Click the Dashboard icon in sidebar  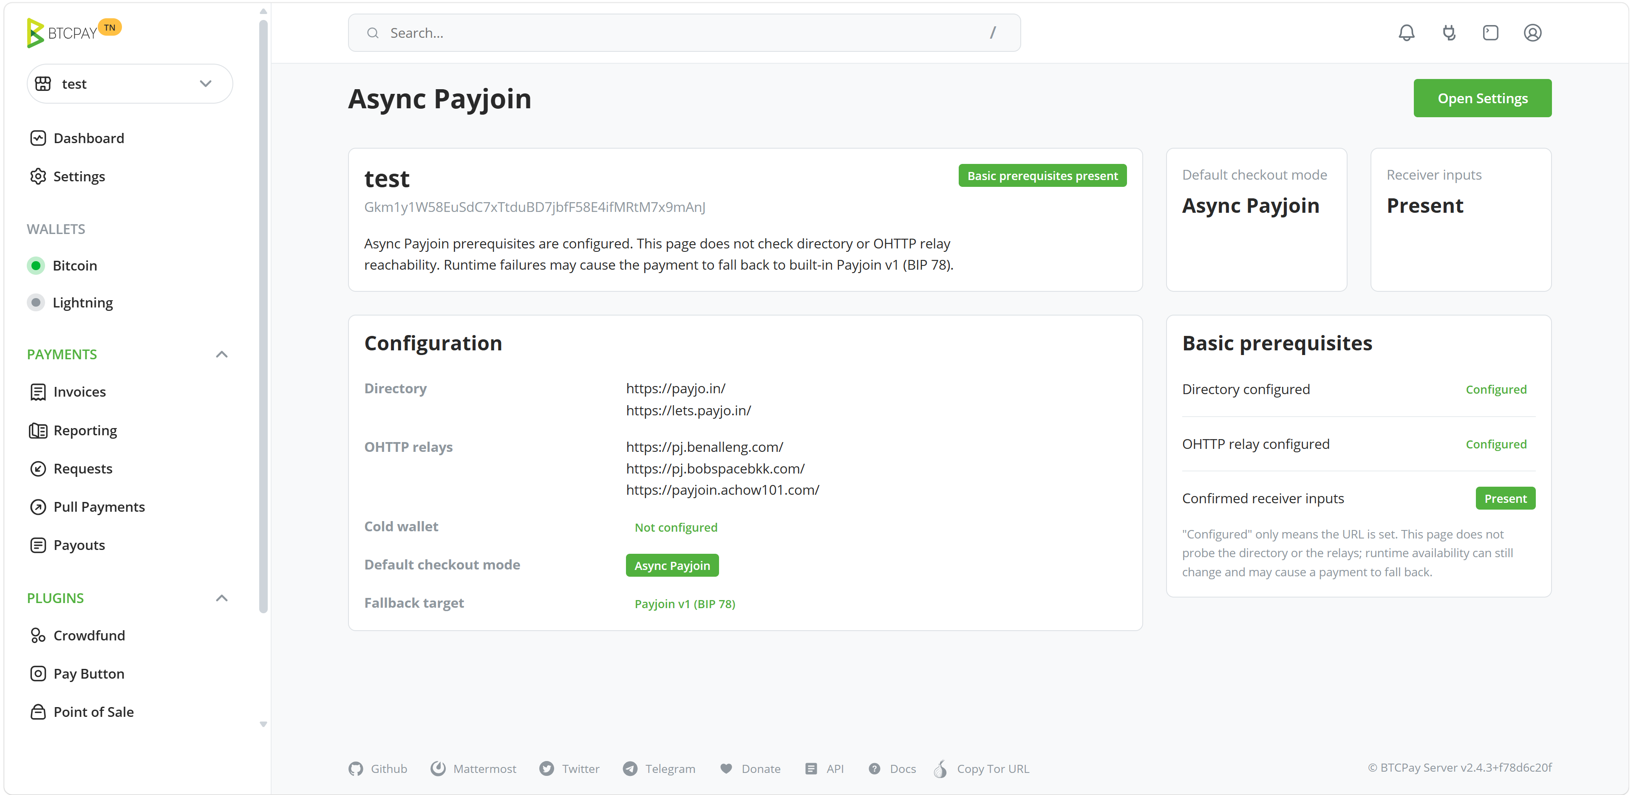[38, 138]
